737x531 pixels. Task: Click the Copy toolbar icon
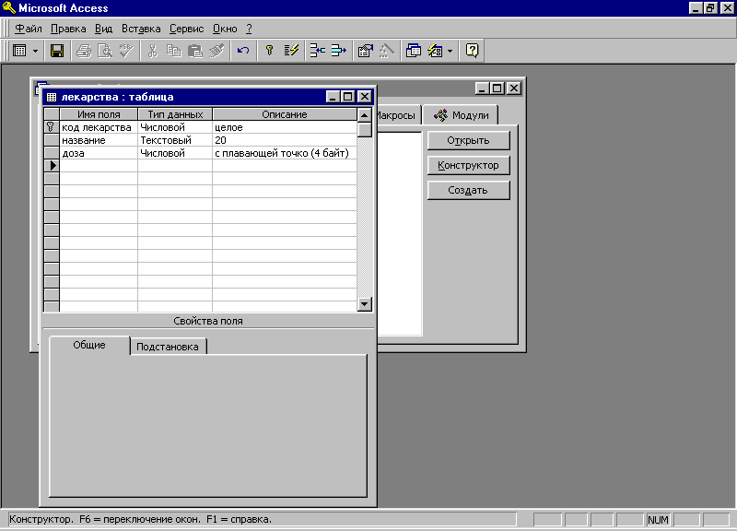(174, 51)
